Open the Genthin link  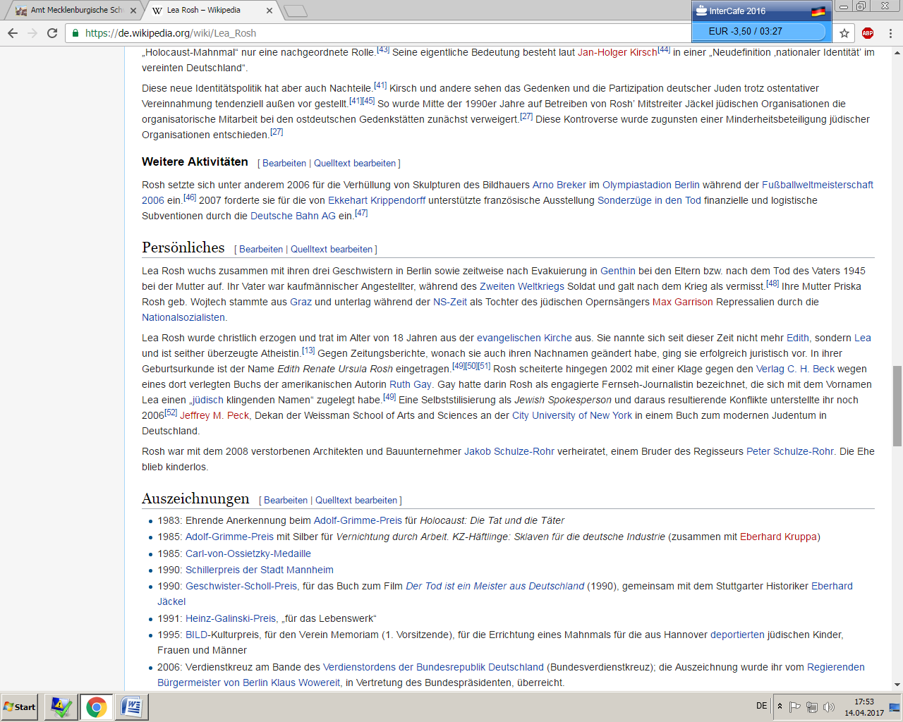[618, 271]
